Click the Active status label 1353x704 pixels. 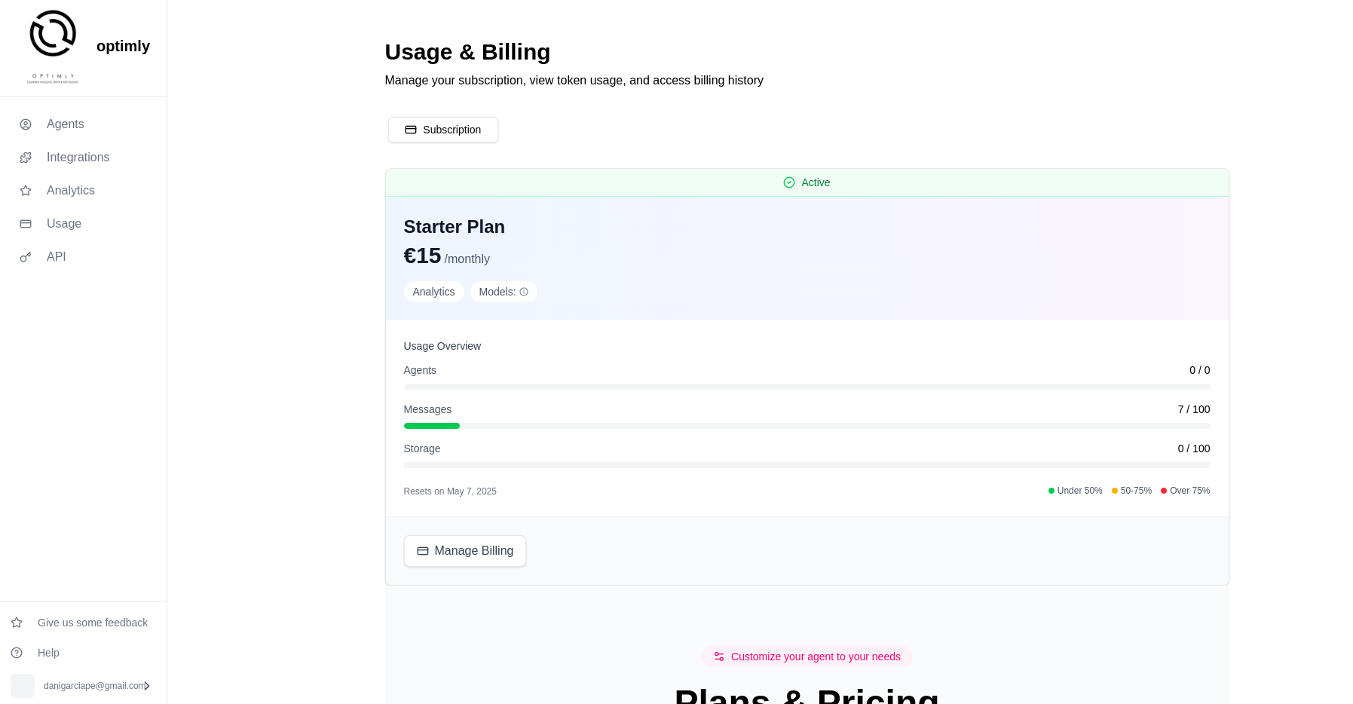point(816,182)
